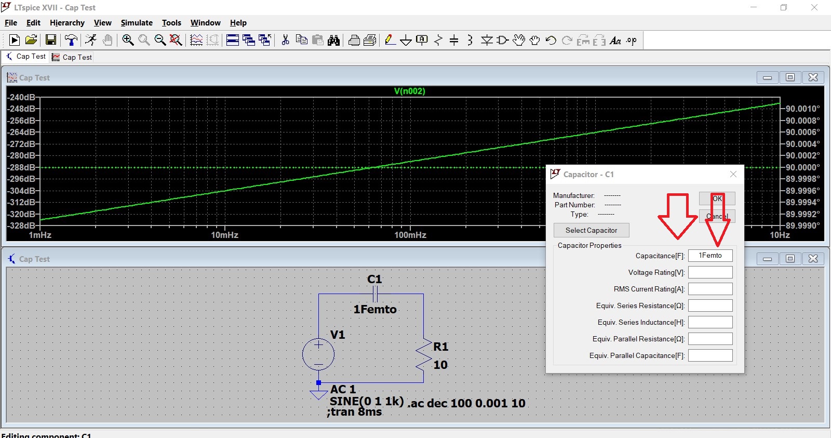This screenshot has height=438, width=831.
Task: Select the Label Net tool
Action: (422, 40)
